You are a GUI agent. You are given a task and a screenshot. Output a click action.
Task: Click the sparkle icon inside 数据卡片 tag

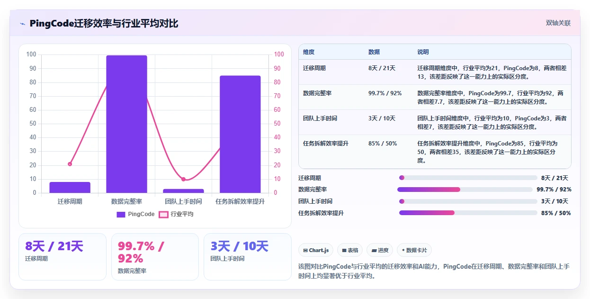tap(403, 250)
